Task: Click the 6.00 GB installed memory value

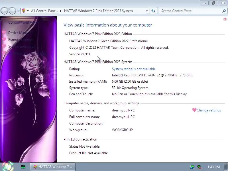Action: tap(130, 82)
